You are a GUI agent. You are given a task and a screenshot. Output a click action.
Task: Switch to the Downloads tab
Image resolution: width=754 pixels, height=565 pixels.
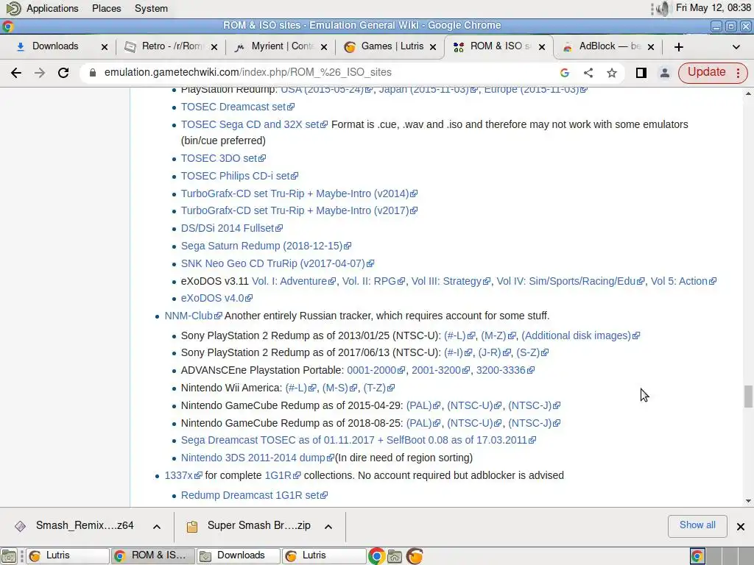click(x=55, y=46)
